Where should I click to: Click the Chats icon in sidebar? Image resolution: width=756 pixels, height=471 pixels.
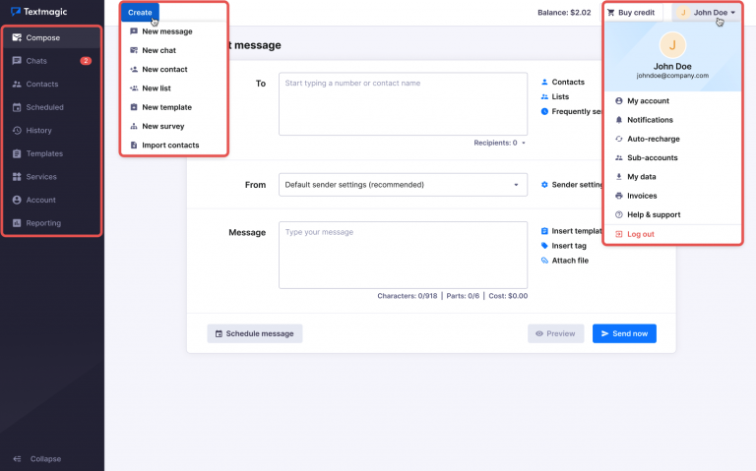tap(17, 61)
